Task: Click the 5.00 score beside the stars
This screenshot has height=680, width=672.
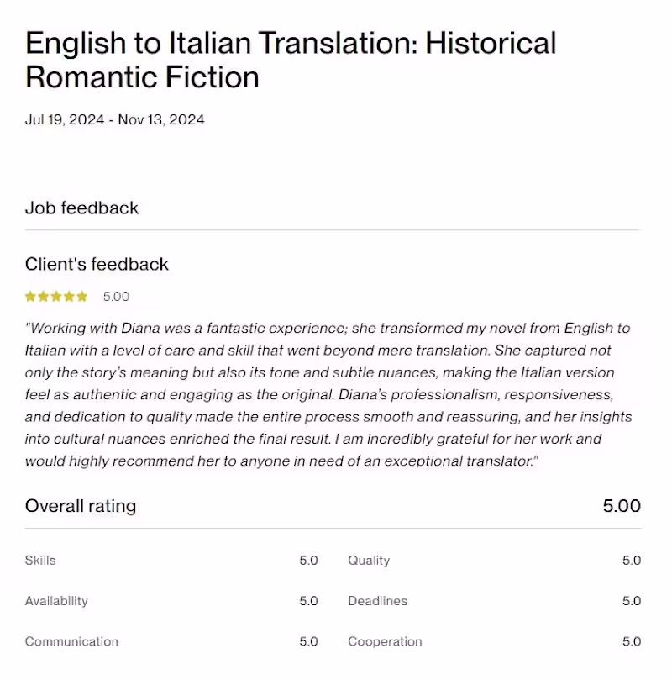Action: (x=116, y=297)
